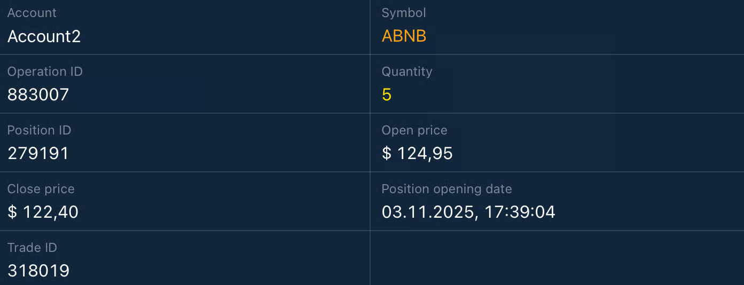The width and height of the screenshot is (744, 285).
Task: Click the opening date 03.11.2025
Action: pos(428,212)
